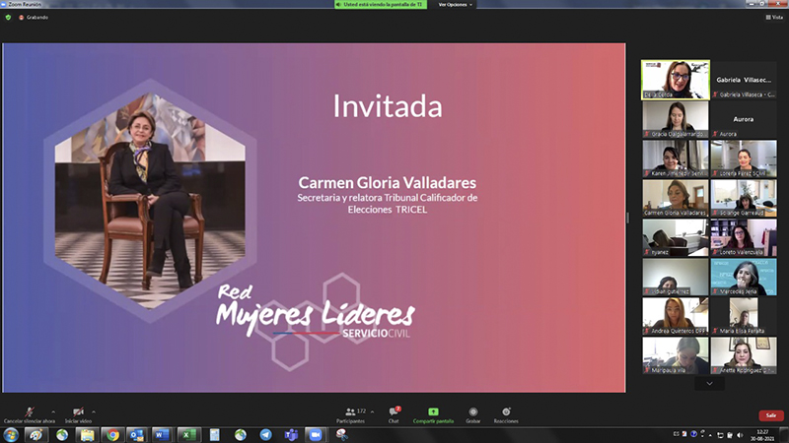Expand the arrow beside participants count
This screenshot has height=443, width=789.
373,411
